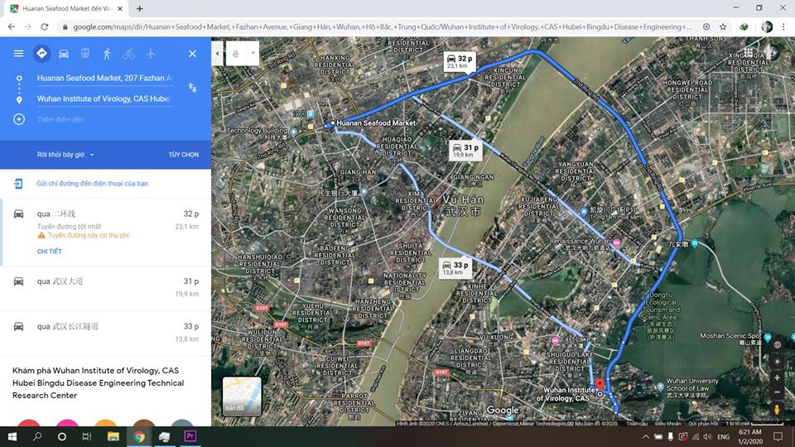795x447 pixels.
Task: Select the driving travel mode icon
Action: [x=64, y=54]
